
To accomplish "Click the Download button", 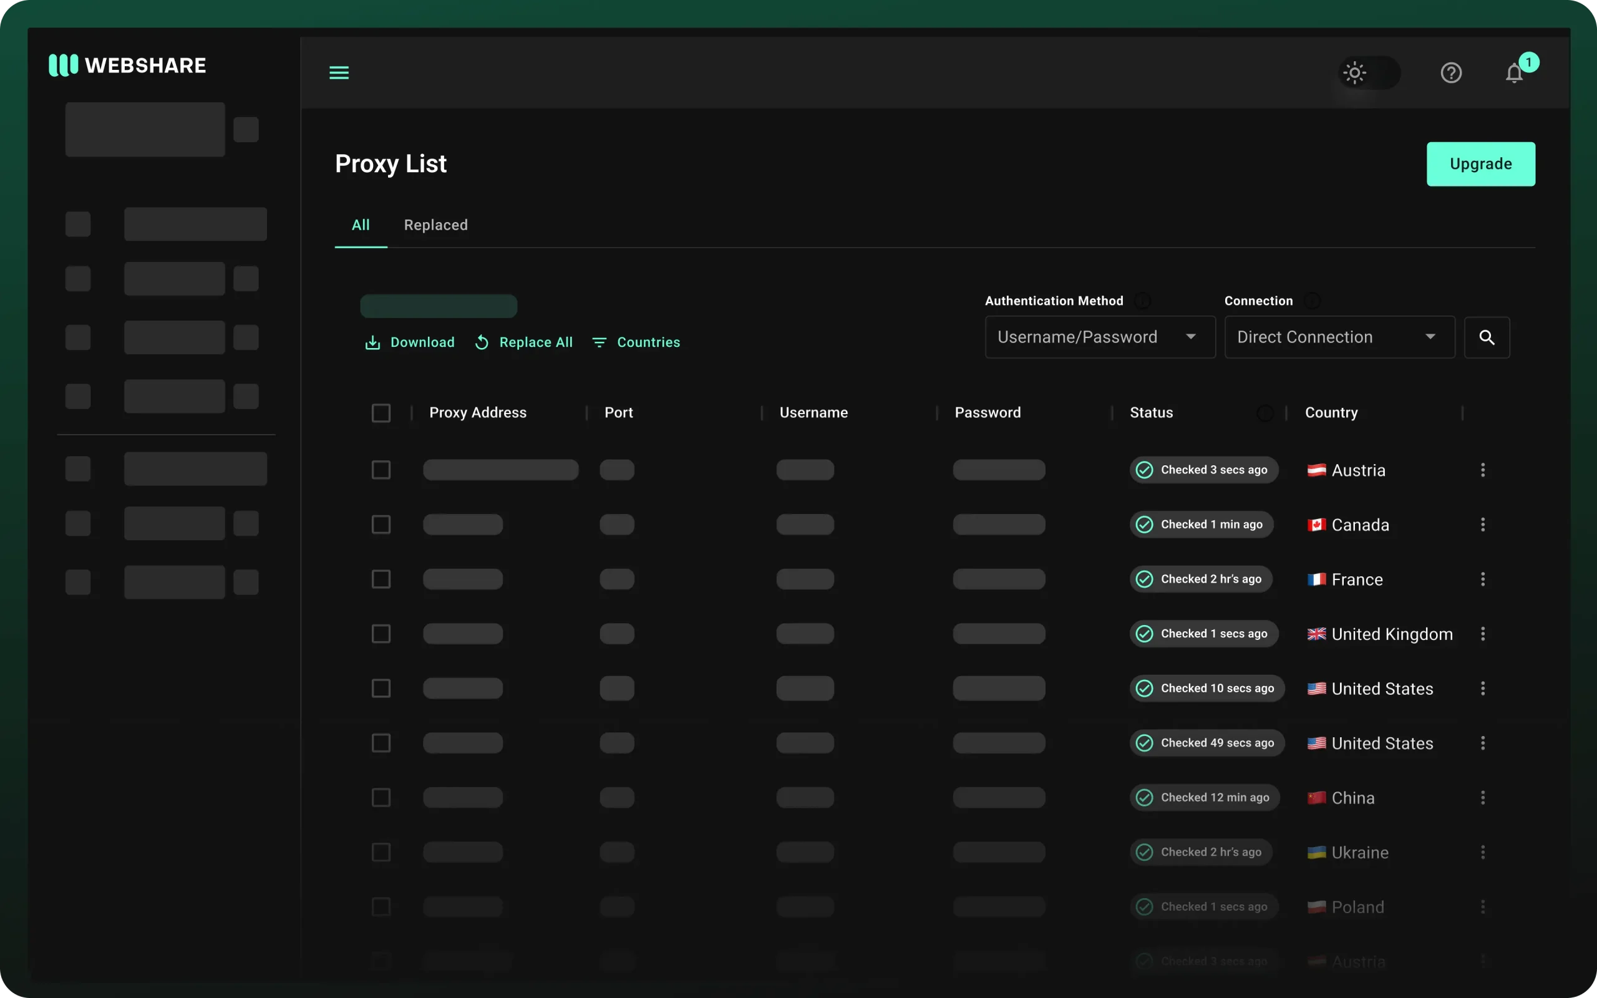I will coord(409,341).
